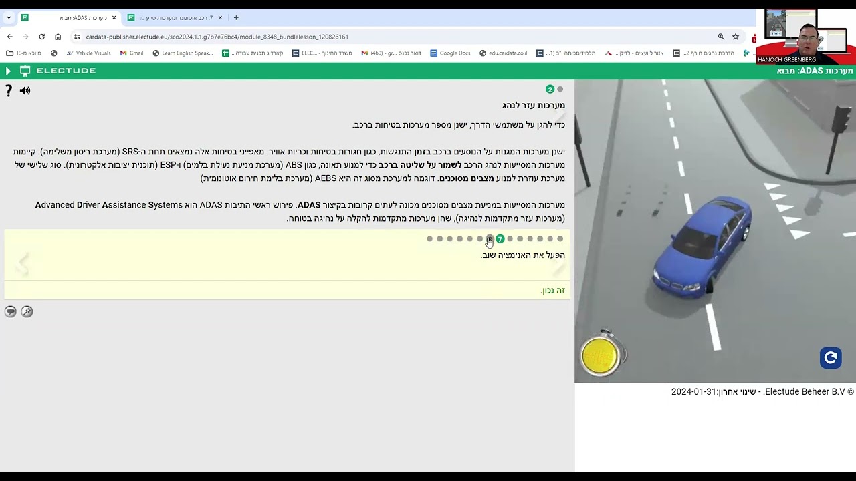Open the 'הדרכת נהגים חורף' bookmark
Screen dimensions: 856x481
pyautogui.click(x=704, y=53)
